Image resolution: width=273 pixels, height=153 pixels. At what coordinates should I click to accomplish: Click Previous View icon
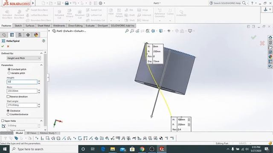pos(137,31)
